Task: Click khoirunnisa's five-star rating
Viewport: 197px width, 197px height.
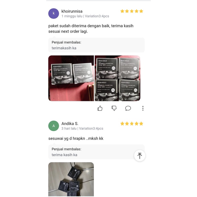Action: [132, 11]
